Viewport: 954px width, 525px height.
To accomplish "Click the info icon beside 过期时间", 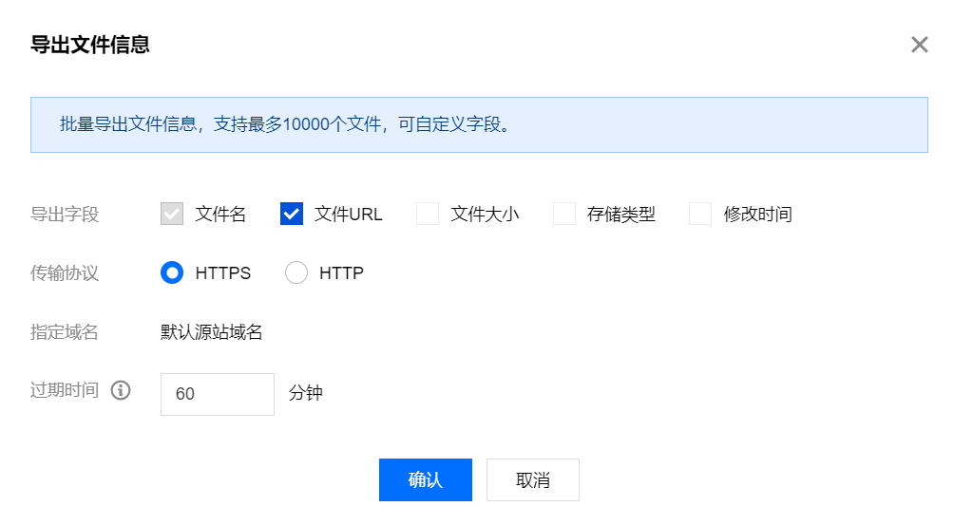I will click(121, 390).
